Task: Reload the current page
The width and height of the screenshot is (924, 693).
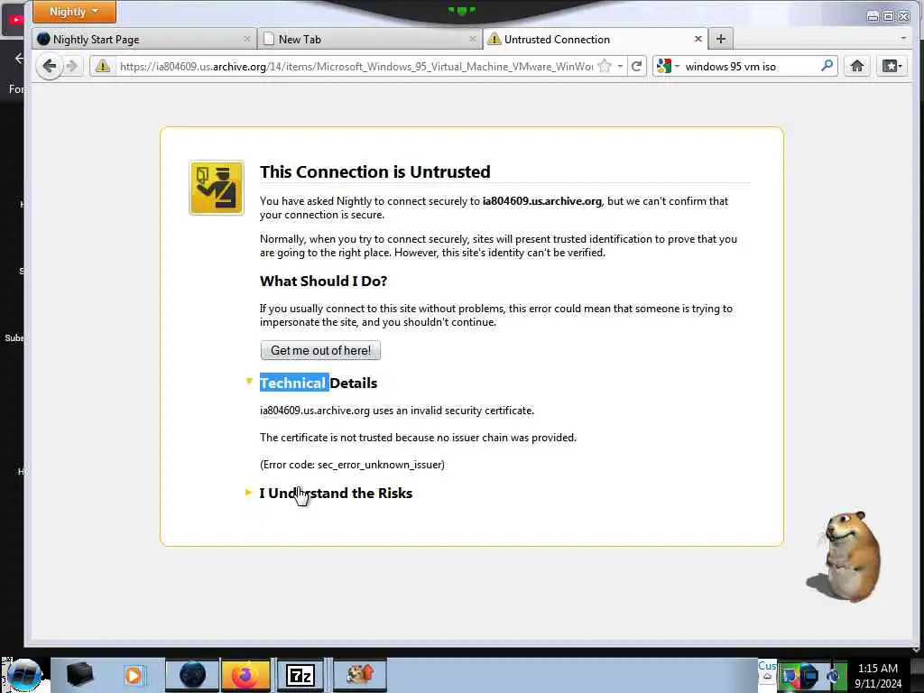Action: coord(636,66)
